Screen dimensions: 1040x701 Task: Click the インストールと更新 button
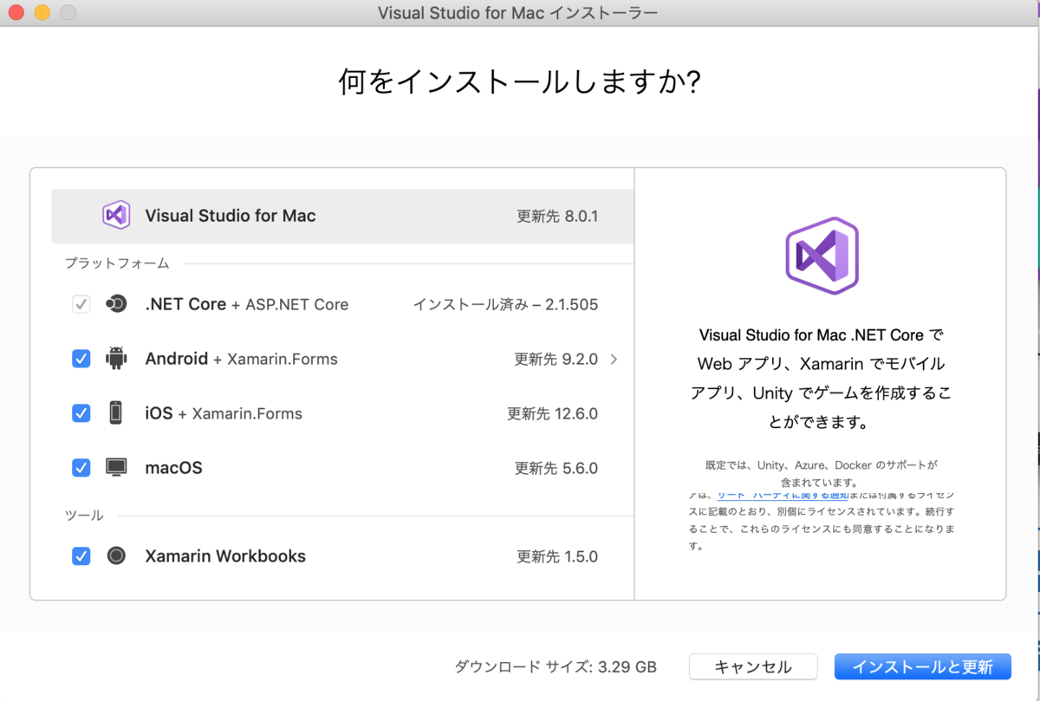(x=923, y=667)
